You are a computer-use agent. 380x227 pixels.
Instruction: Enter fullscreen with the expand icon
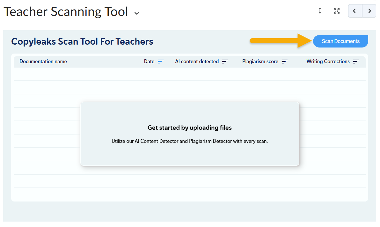click(337, 11)
